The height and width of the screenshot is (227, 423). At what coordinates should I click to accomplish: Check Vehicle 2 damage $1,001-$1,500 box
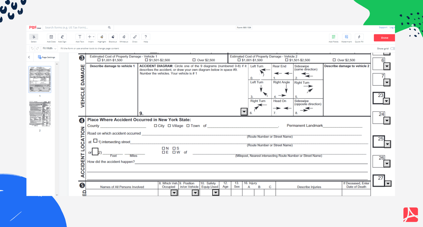239,60
